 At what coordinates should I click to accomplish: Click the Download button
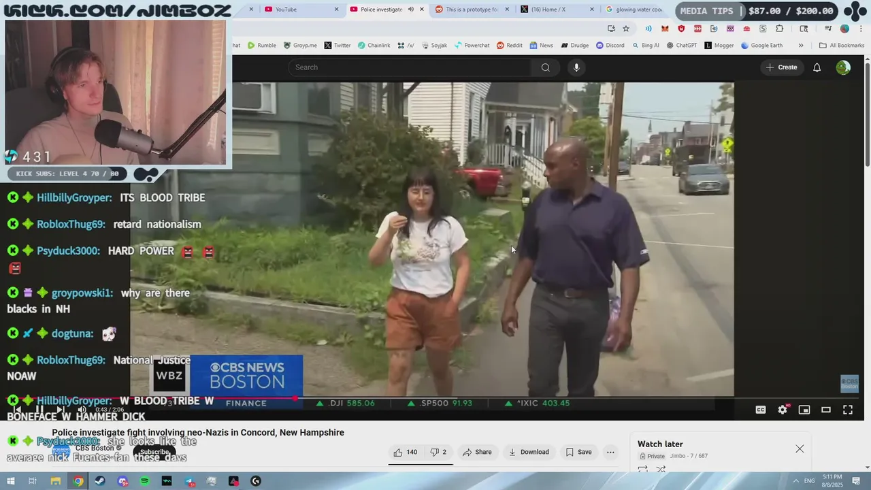[x=529, y=452]
